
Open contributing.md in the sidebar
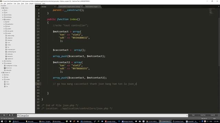11,52
